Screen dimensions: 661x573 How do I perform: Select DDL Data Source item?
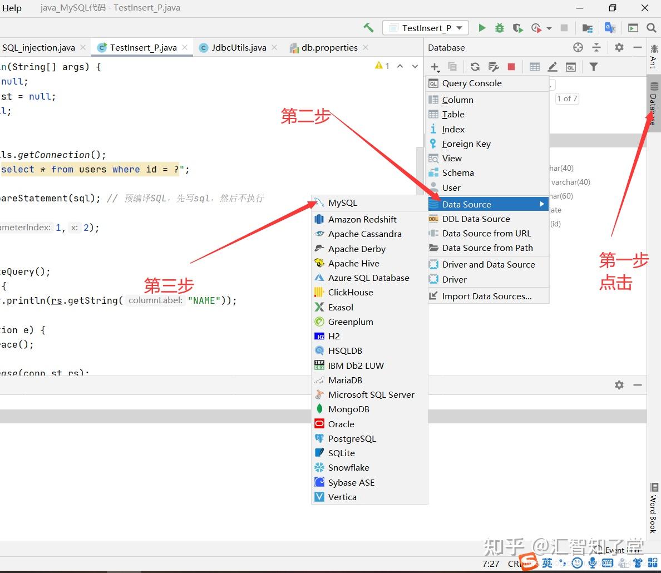coord(488,219)
